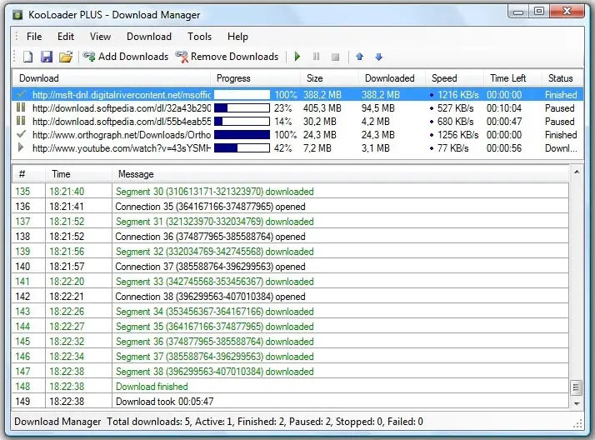The height and width of the screenshot is (440, 595).
Task: Open the Help menu
Action: coord(238,37)
